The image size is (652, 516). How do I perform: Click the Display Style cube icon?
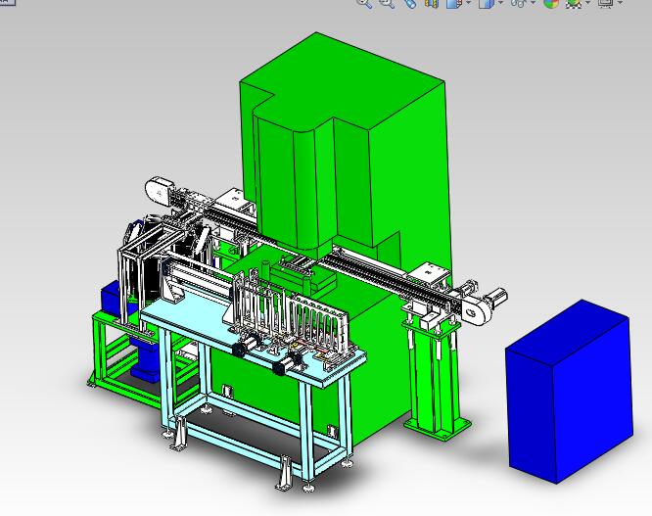[487, 3]
